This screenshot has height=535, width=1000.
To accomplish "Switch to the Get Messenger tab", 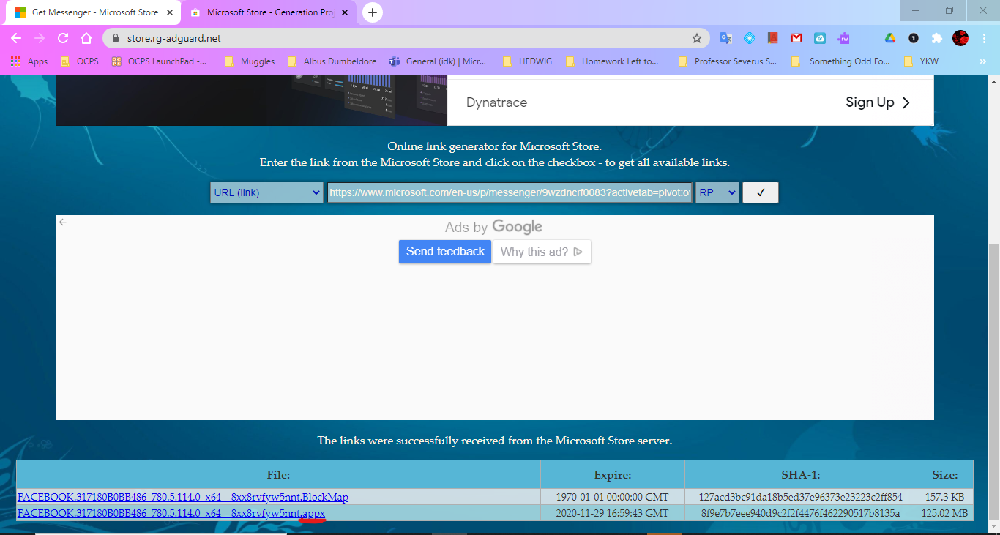I will [93, 12].
